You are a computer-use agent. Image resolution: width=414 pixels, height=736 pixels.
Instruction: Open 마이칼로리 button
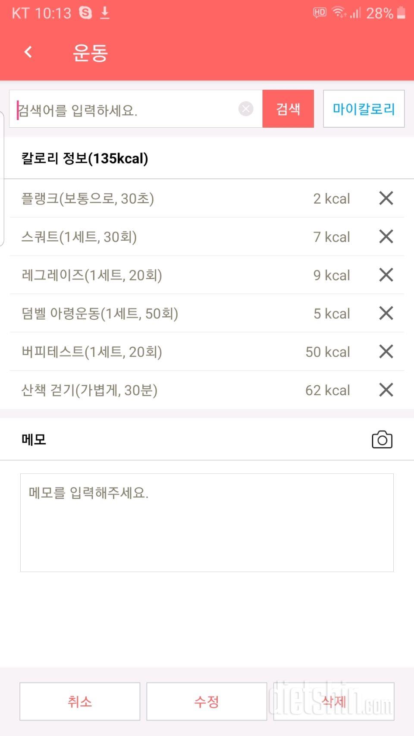(364, 109)
